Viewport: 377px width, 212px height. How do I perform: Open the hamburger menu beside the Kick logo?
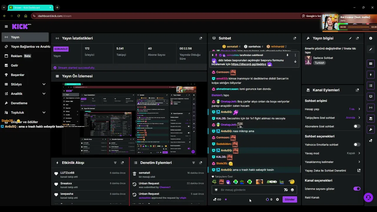point(6,26)
